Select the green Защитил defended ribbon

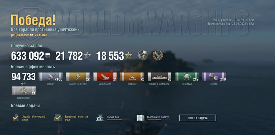187,77
